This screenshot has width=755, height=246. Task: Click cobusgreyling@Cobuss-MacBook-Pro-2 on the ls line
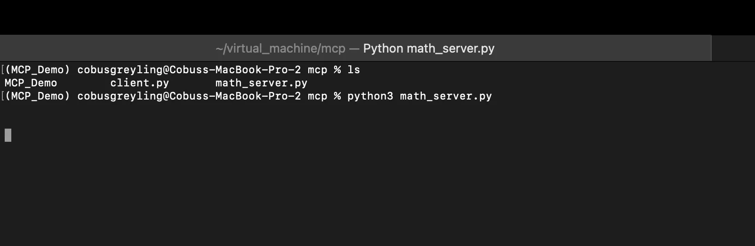pos(189,70)
